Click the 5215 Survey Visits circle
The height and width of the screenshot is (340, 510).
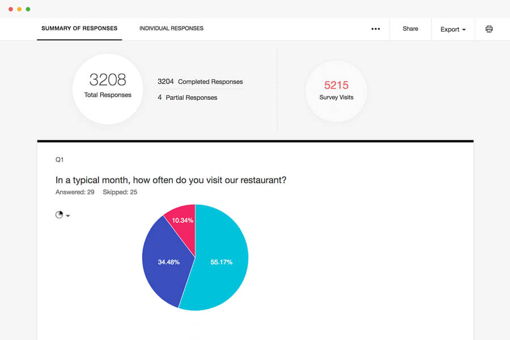(x=336, y=91)
